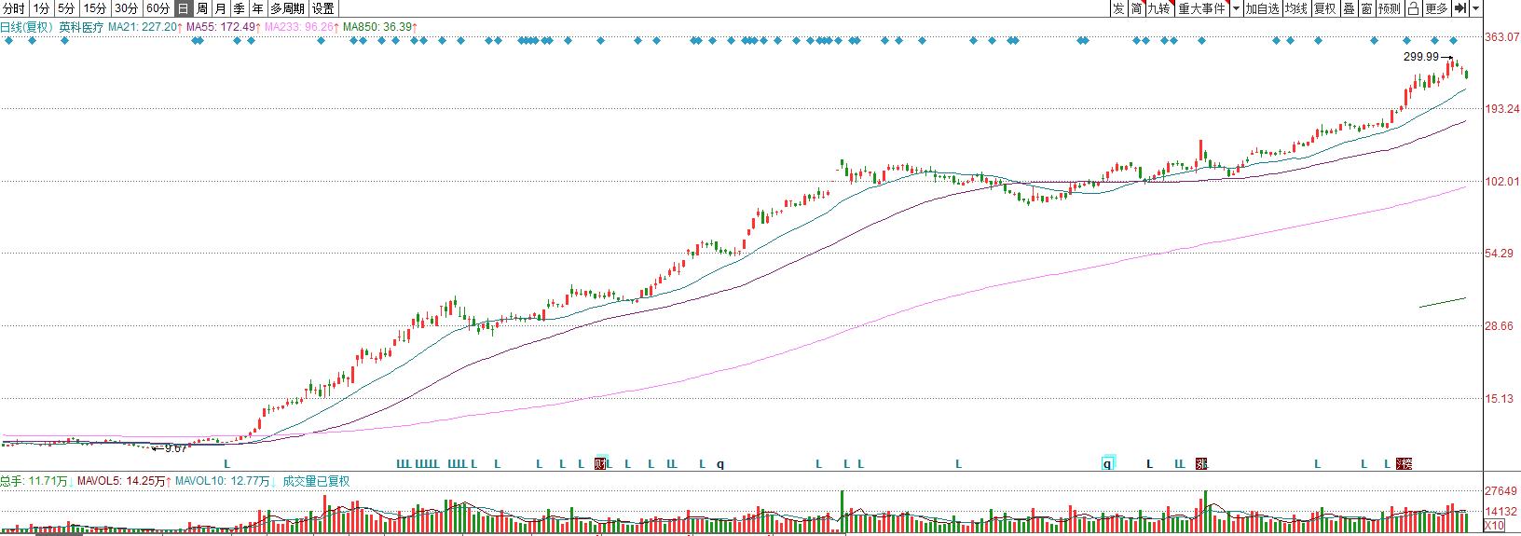The width and height of the screenshot is (1521, 536).
Task: Click the 发 icon button
Action: [x=1118, y=8]
